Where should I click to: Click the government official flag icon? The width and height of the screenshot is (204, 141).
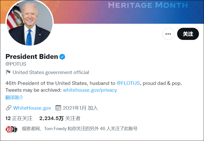click(8, 72)
